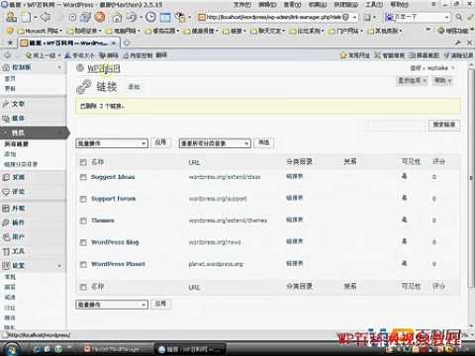Open Link Categories (链接分类目录) sidebar submenu item

point(21,164)
